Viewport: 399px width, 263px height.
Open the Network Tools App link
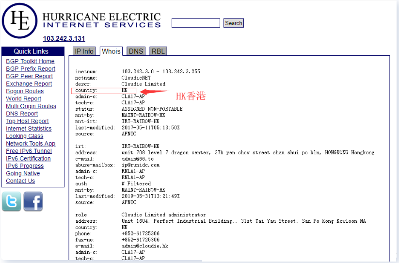coord(31,143)
